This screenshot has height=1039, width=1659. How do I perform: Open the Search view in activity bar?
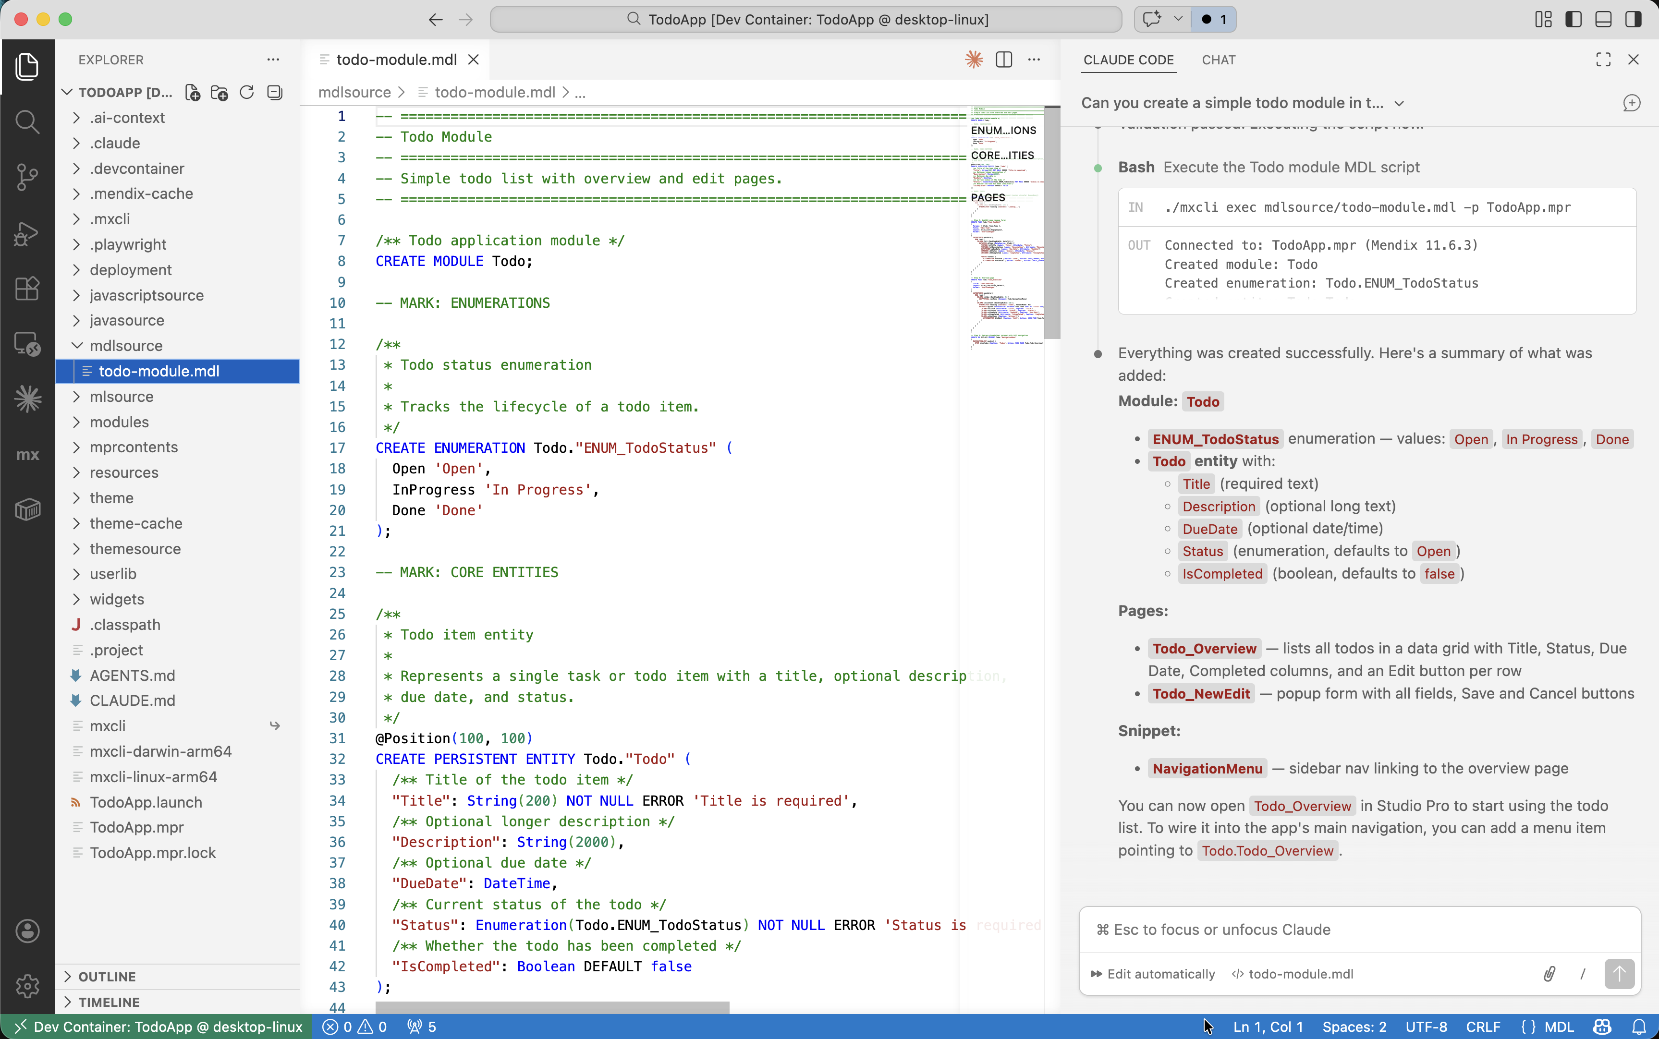27,122
